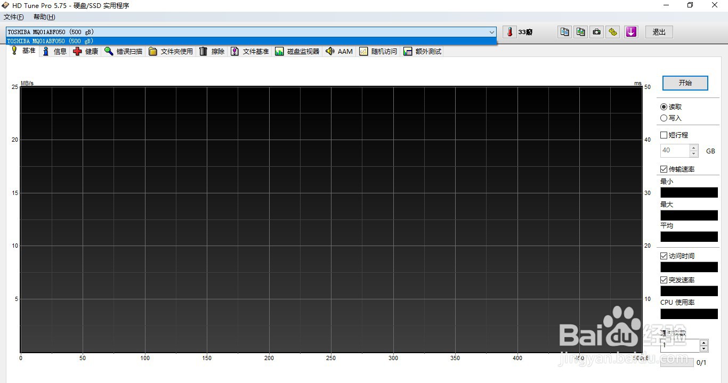Switch to the 文件基准 tab

pos(250,52)
